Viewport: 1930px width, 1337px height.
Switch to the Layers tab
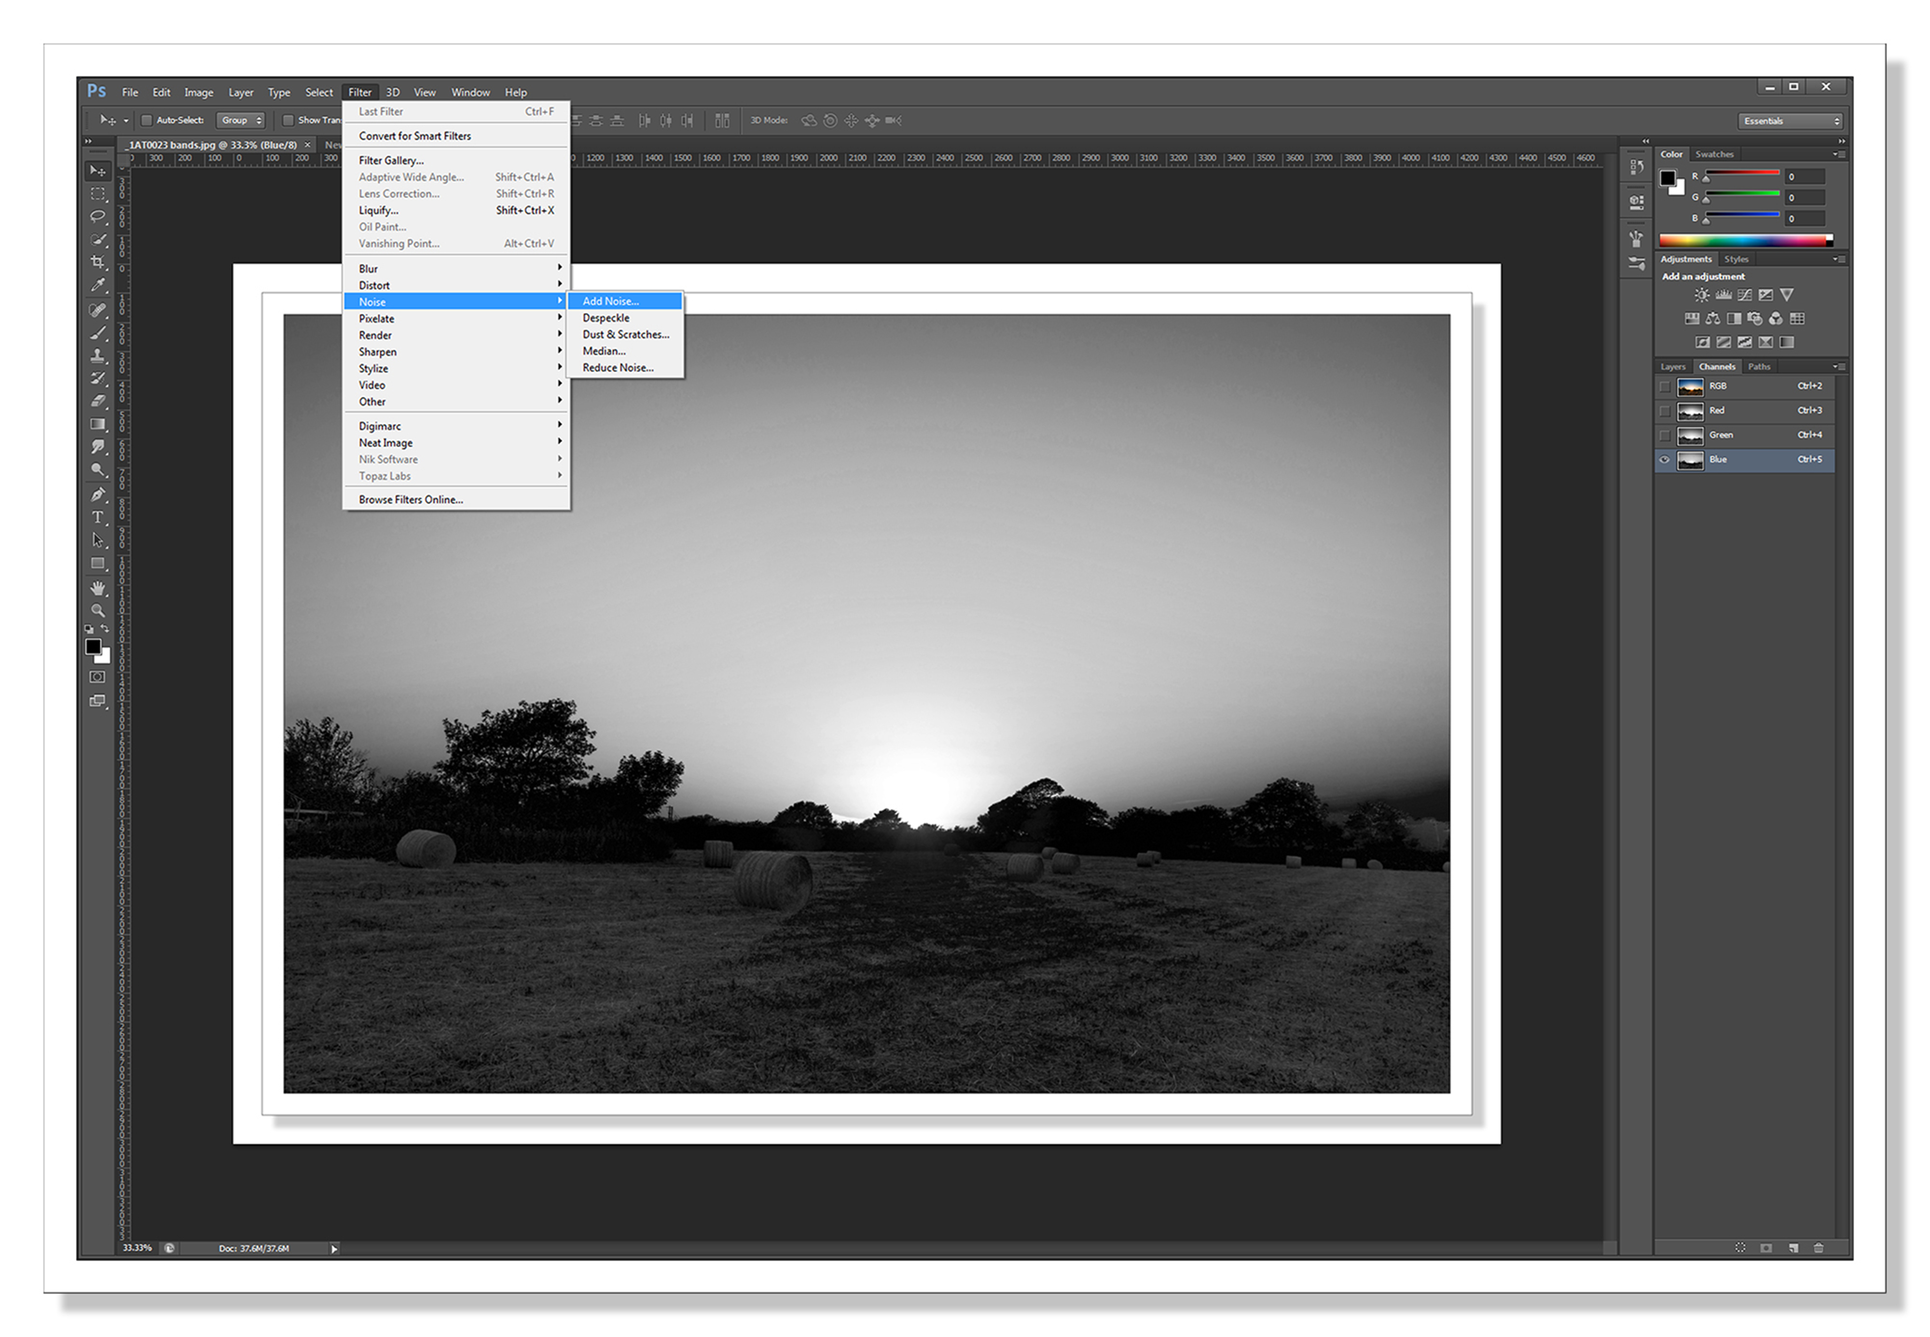(x=1673, y=367)
